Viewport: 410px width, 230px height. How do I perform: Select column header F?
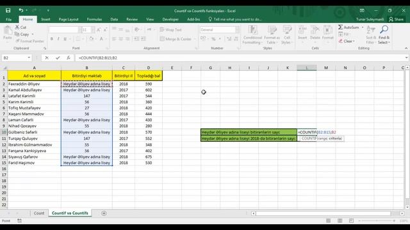[191, 68]
